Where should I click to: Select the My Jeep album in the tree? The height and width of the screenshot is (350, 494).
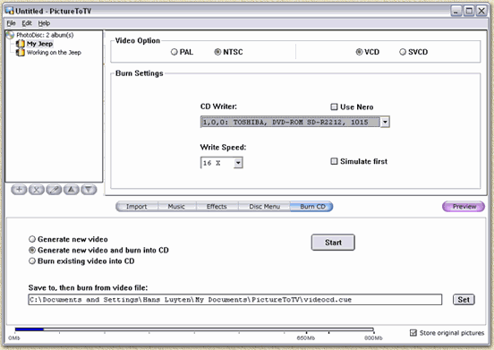pos(39,44)
